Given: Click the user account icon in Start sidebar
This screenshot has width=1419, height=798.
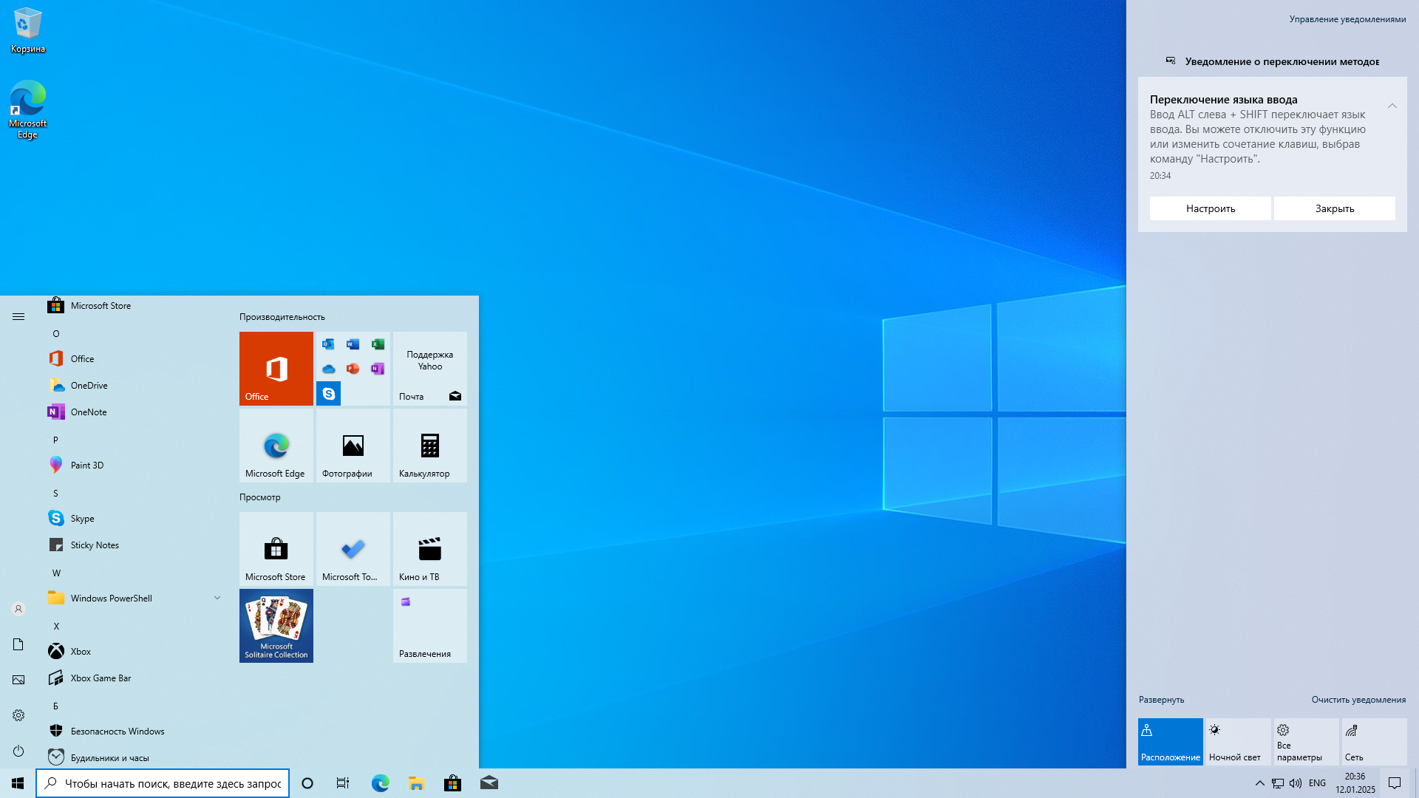Looking at the screenshot, I should click(x=18, y=609).
